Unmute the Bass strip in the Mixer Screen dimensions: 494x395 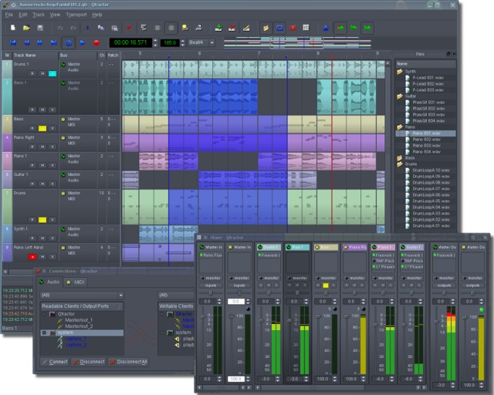tap(326, 285)
